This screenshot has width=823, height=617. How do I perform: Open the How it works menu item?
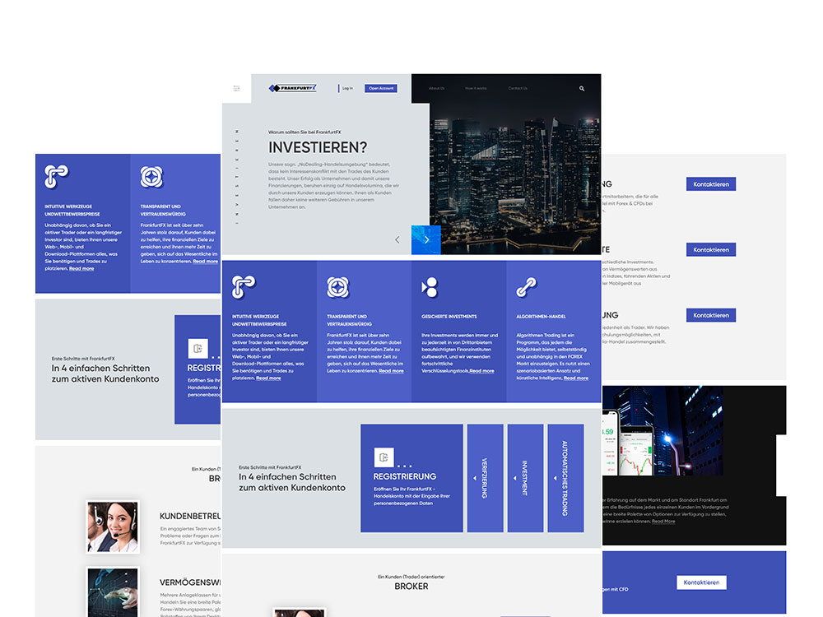[476, 88]
